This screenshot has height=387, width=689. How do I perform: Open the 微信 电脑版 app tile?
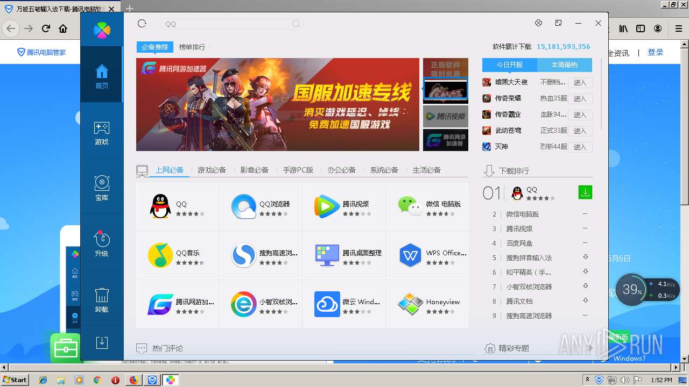(427, 206)
